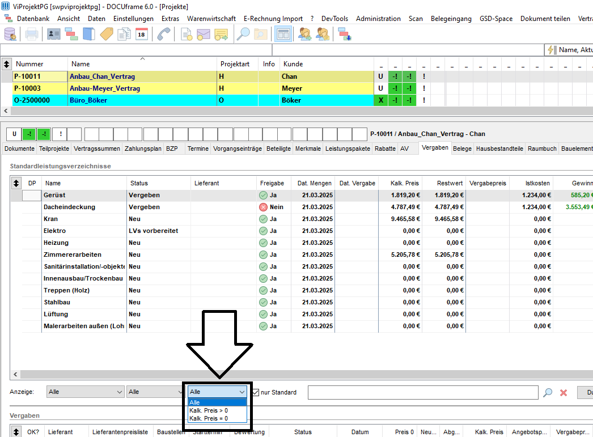Collapse the third Alle price dropdown
This screenshot has width=593, height=437.
click(217, 392)
